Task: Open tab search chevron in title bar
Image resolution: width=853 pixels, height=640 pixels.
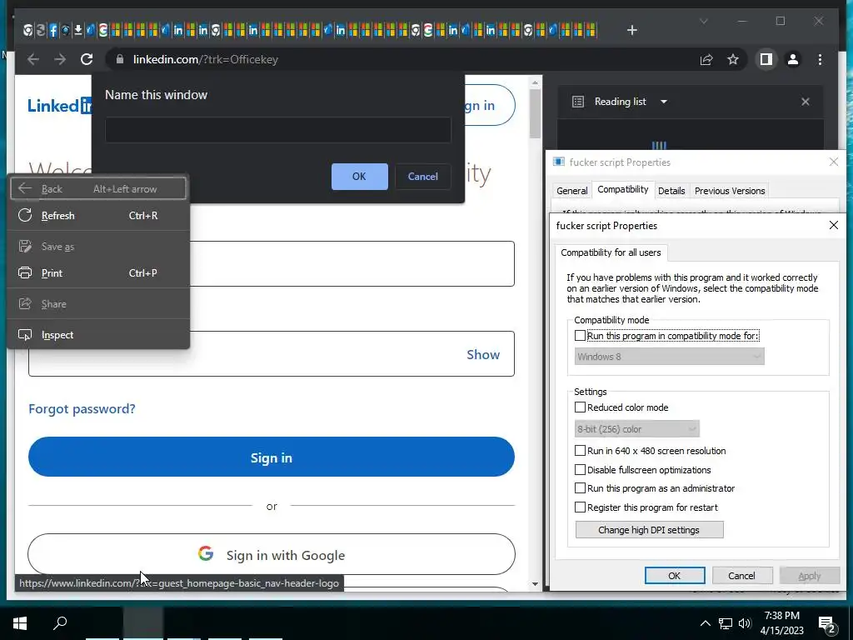Action: click(x=703, y=21)
